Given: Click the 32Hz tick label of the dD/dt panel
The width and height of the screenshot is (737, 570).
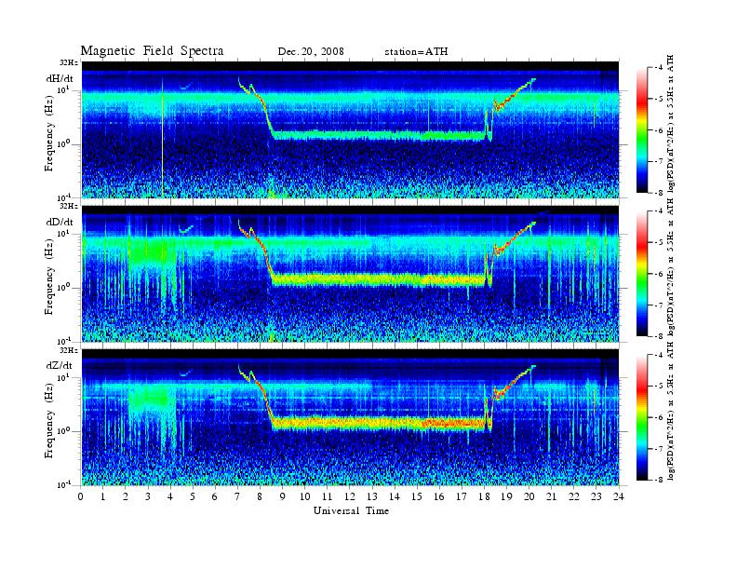Looking at the screenshot, I should click(69, 206).
